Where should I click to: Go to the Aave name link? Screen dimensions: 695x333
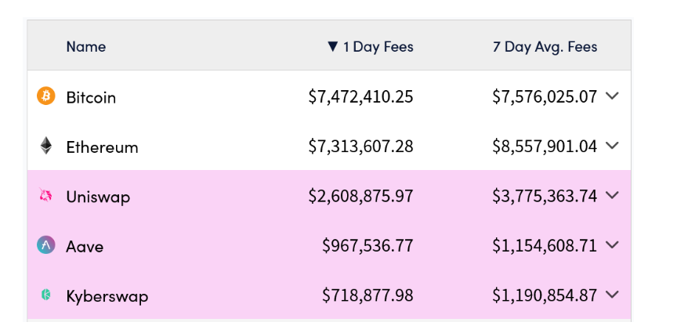[x=85, y=247]
